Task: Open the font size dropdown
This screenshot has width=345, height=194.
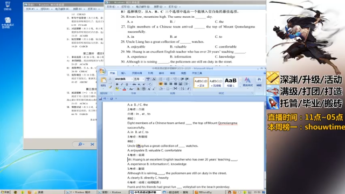Action: [143, 79]
